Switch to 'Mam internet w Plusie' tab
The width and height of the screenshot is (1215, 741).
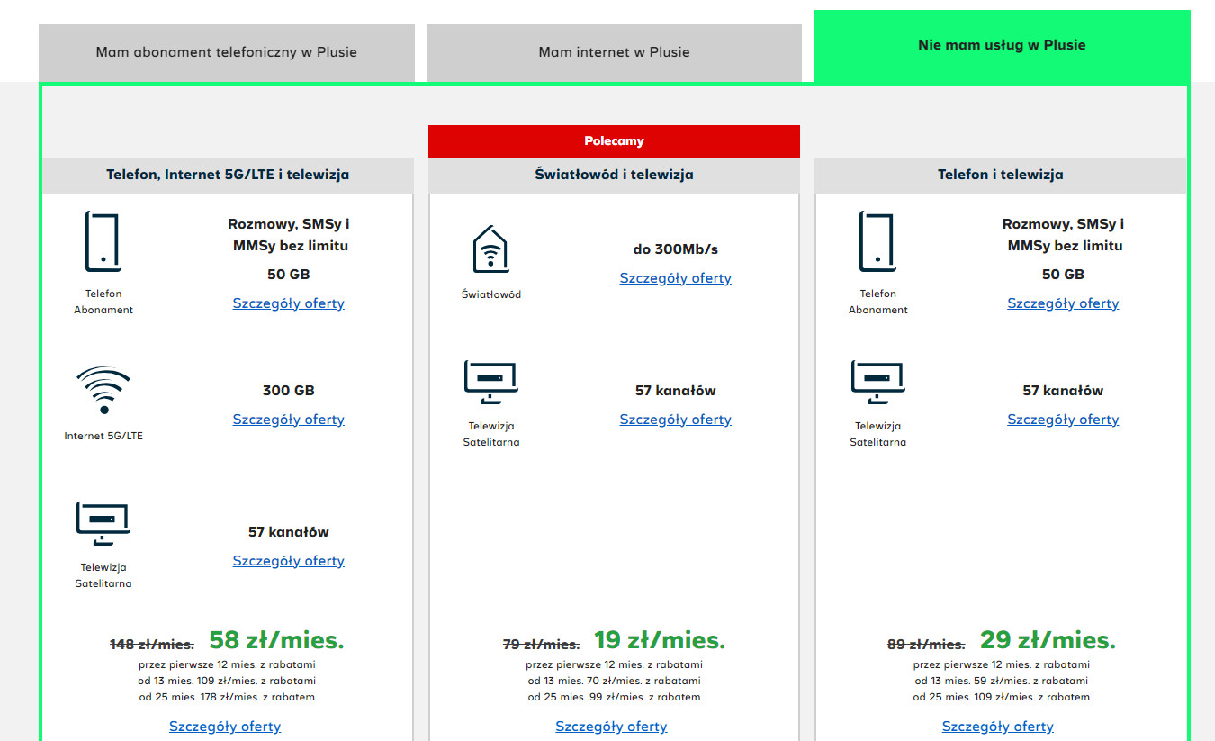pos(614,52)
